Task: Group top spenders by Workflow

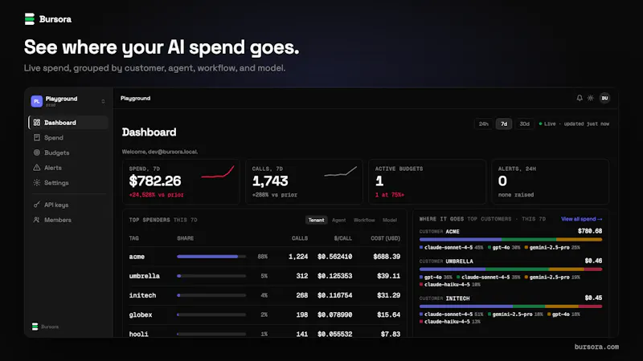Action: tap(364, 220)
